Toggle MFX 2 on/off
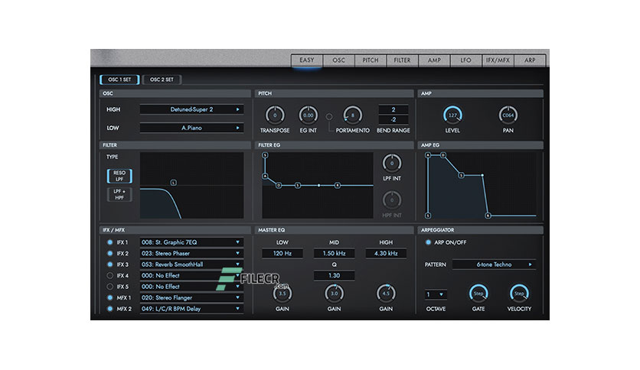Viewport: 640px width, 370px height. pos(109,309)
